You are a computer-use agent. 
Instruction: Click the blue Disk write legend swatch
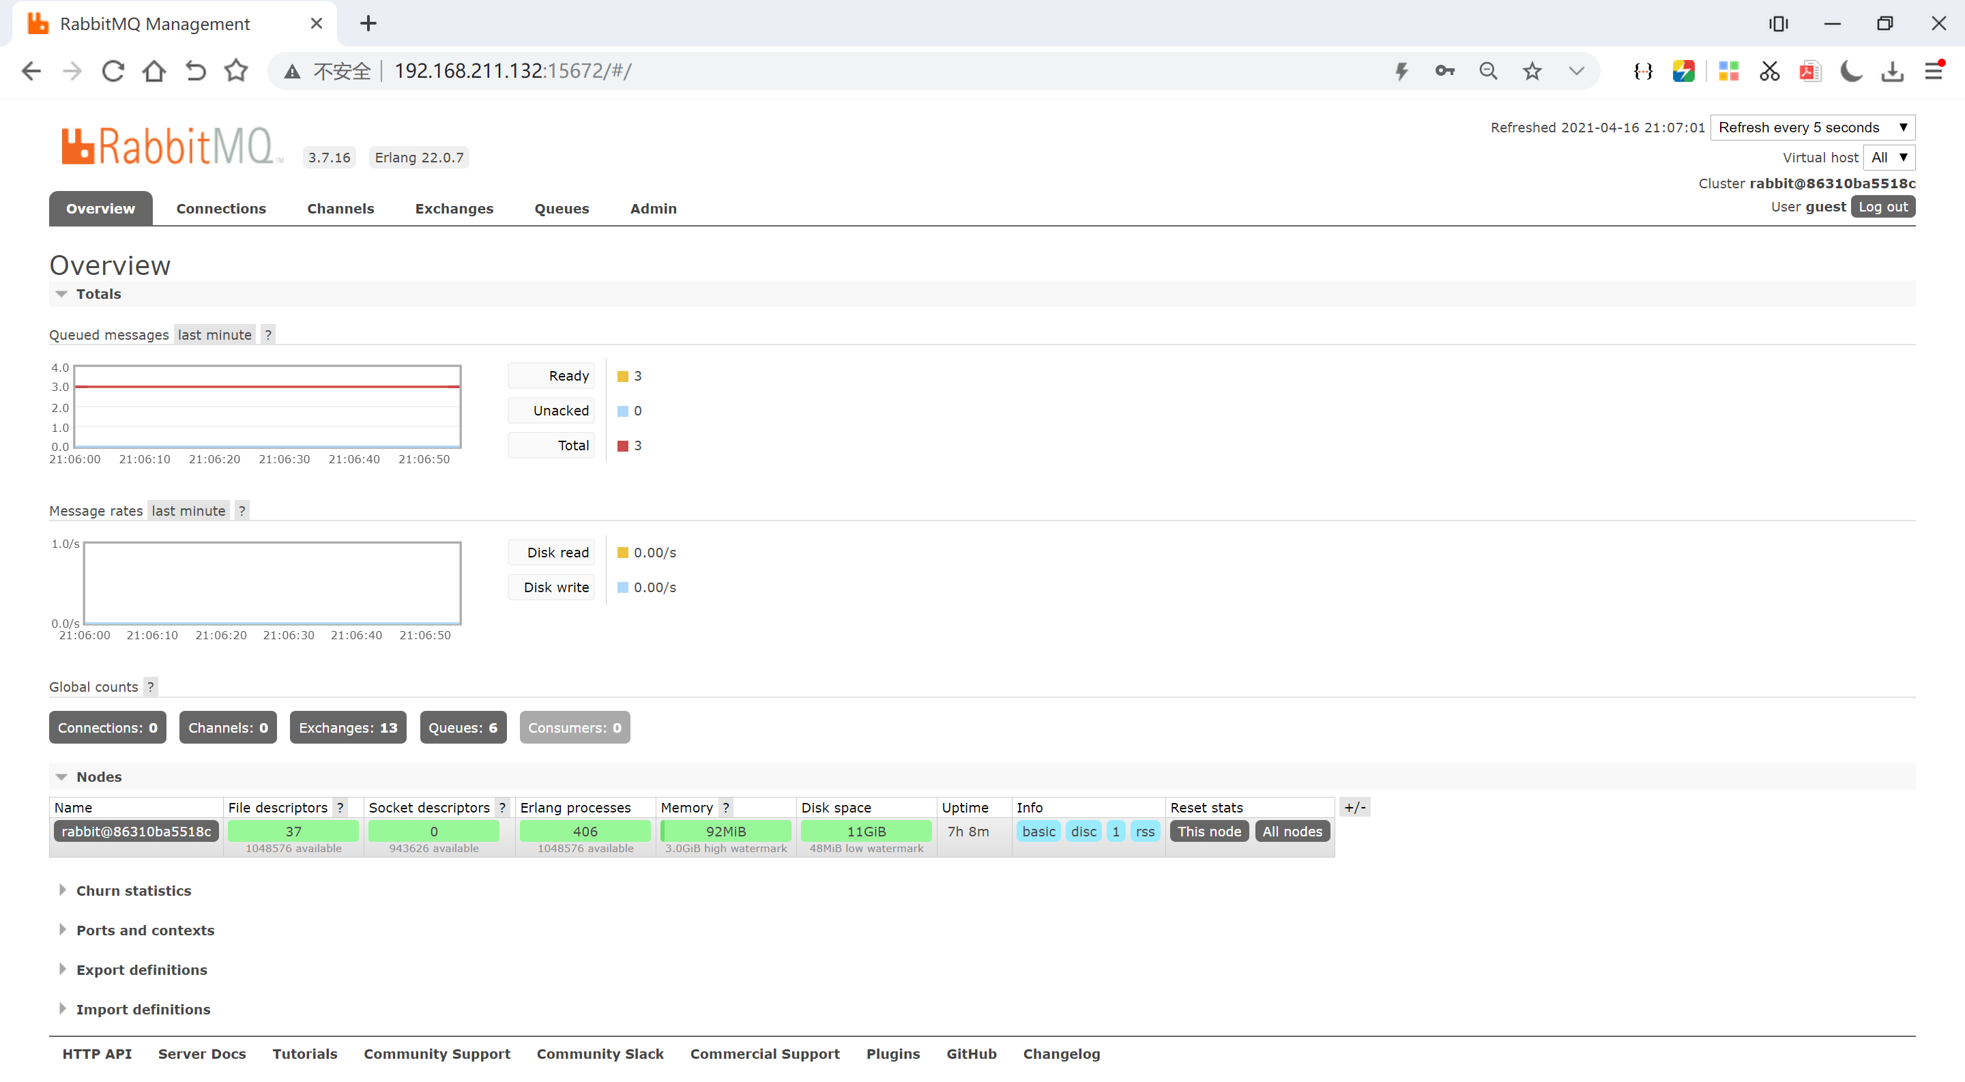tap(622, 587)
